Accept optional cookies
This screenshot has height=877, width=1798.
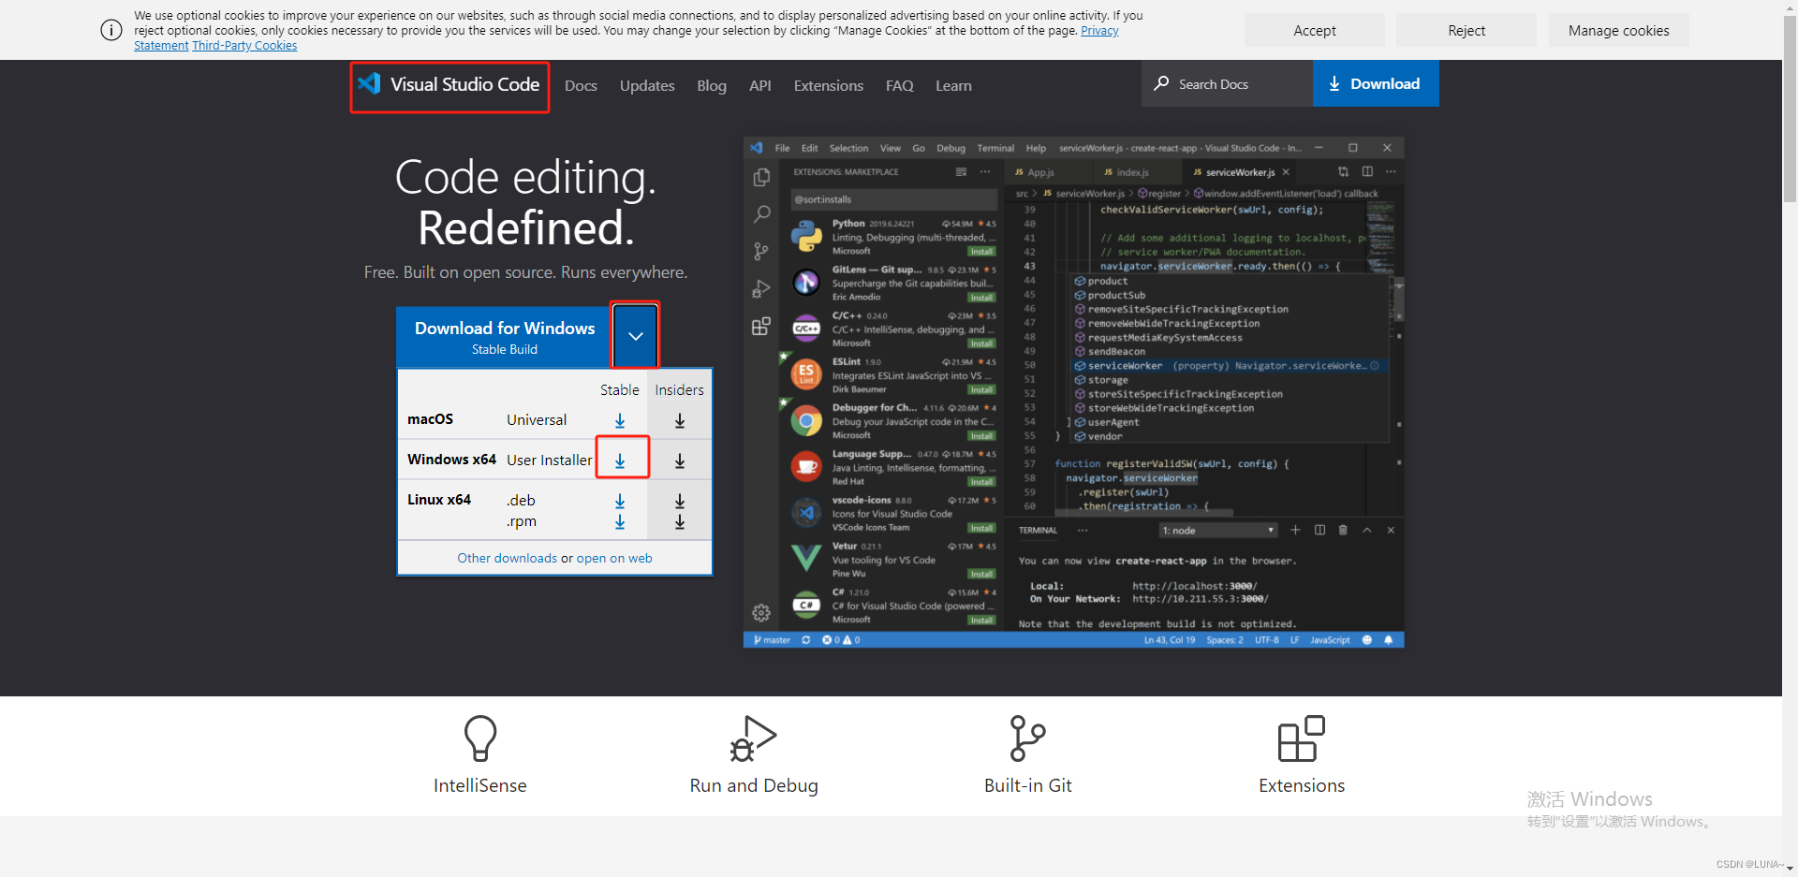1314,30
